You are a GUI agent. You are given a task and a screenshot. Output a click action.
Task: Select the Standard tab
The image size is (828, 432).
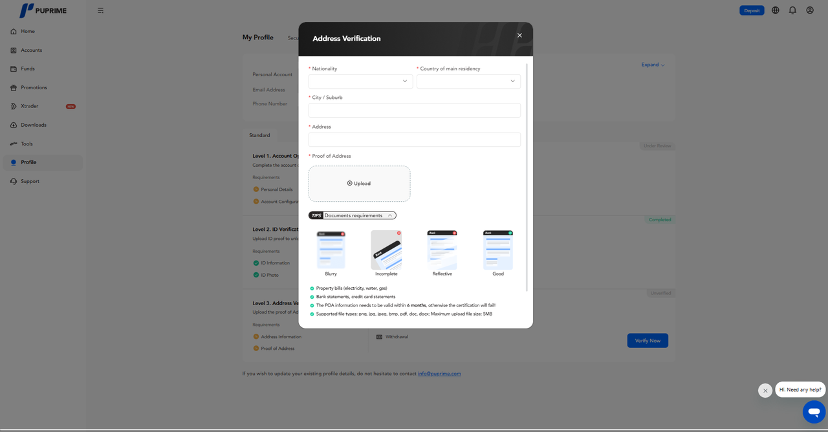(259, 135)
